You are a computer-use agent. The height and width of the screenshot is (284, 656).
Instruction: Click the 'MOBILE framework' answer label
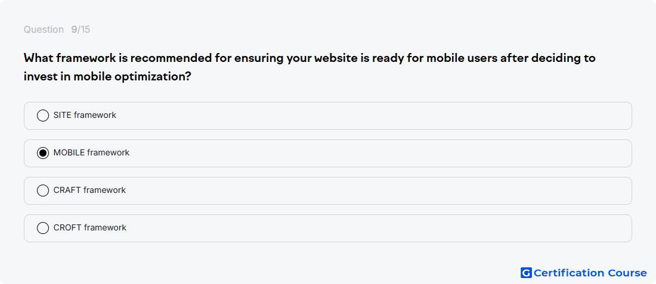(92, 152)
